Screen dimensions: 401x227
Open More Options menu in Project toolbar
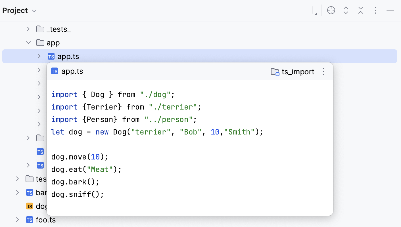tap(375, 10)
